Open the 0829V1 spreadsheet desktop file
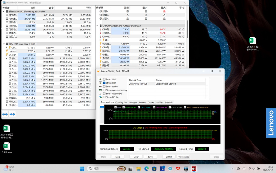276x173 pixels. click(x=252, y=40)
